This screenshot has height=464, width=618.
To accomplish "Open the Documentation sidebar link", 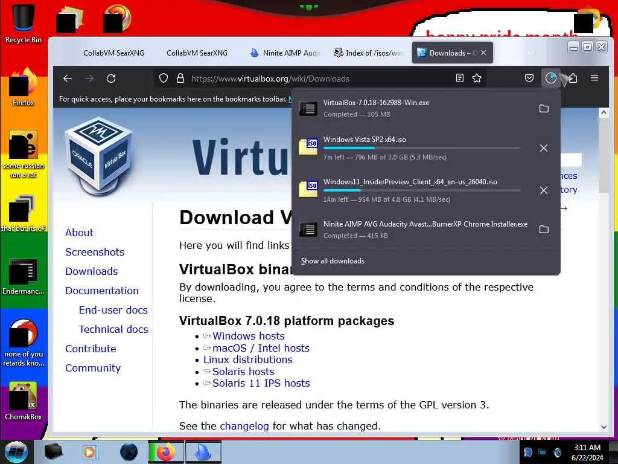I will [101, 291].
